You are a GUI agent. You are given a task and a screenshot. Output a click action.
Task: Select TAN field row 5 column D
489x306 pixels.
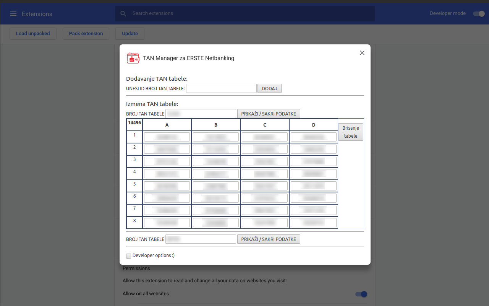pos(314,186)
